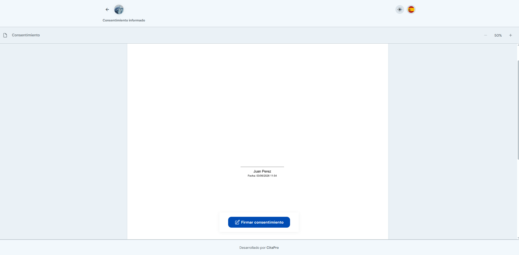Open the clinic logo avatar
The height and width of the screenshot is (255, 519).
(119, 9)
